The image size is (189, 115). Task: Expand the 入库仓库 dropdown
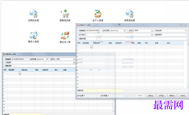click(185, 30)
